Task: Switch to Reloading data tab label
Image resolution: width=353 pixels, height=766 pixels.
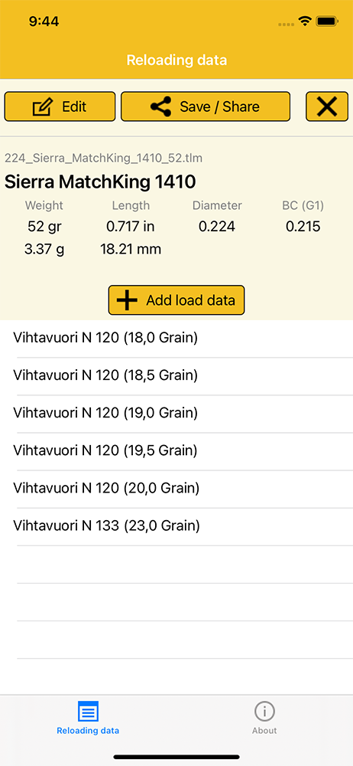Action: point(89,731)
